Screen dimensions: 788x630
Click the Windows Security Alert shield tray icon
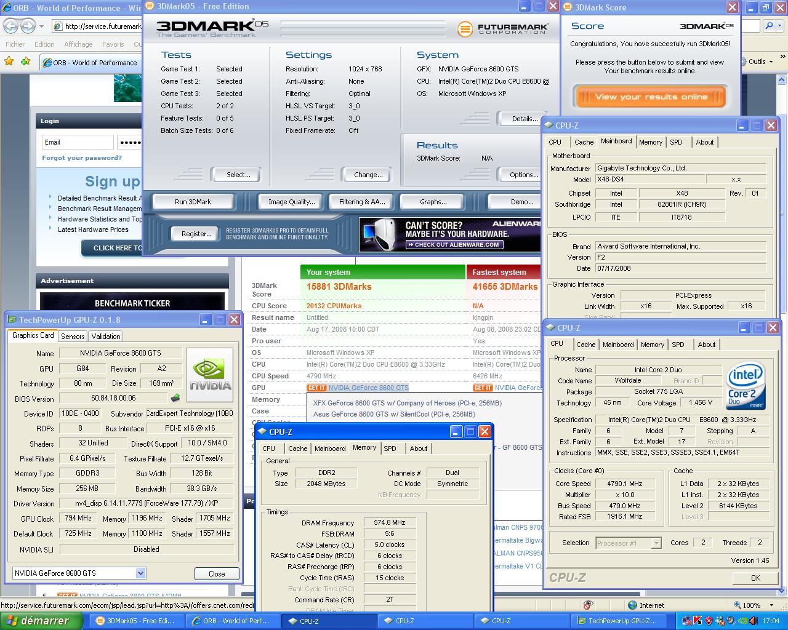click(709, 620)
